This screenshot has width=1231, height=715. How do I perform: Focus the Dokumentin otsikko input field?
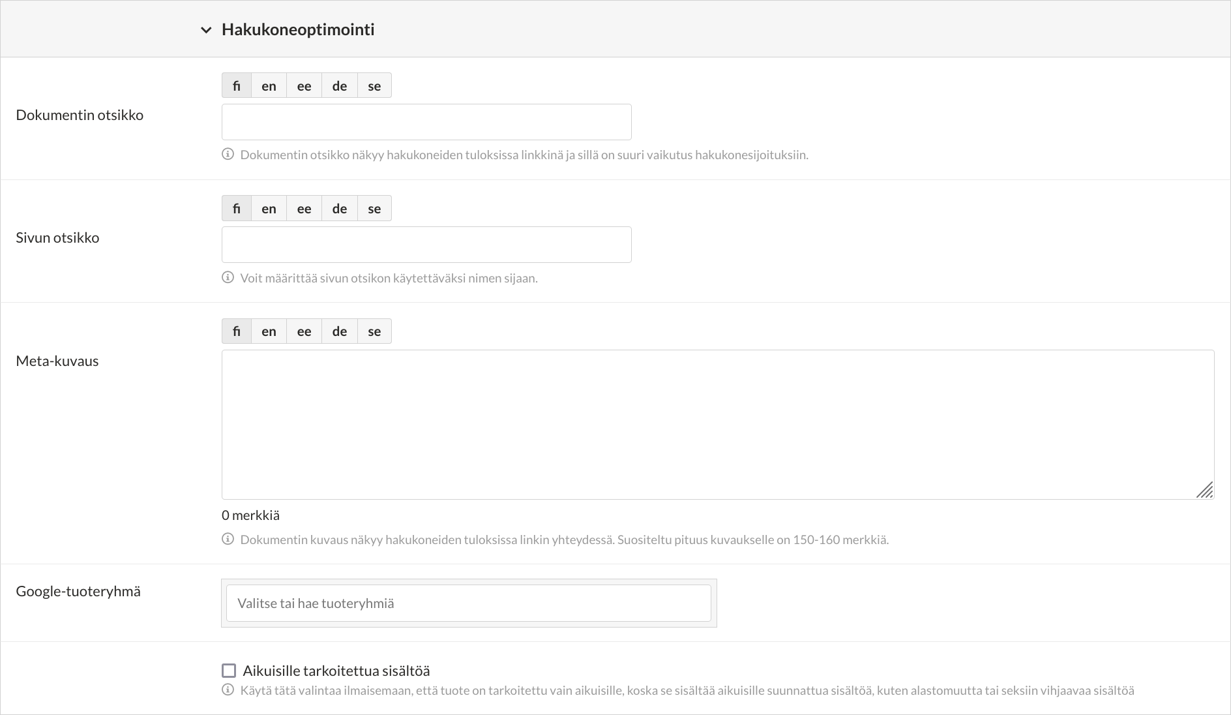coord(426,122)
